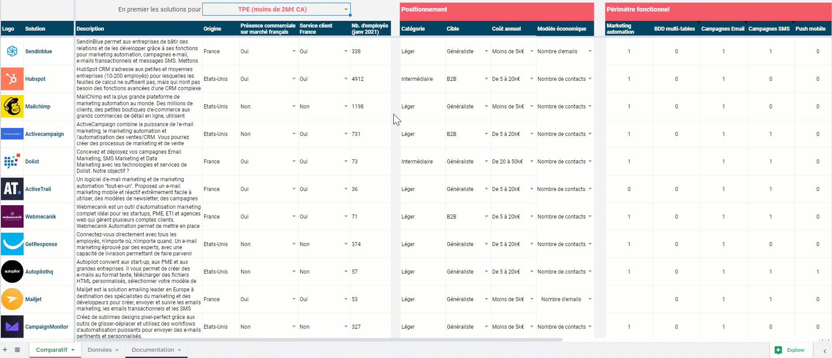Click the Explorer star icon
The image size is (832, 358).
tap(778, 350)
